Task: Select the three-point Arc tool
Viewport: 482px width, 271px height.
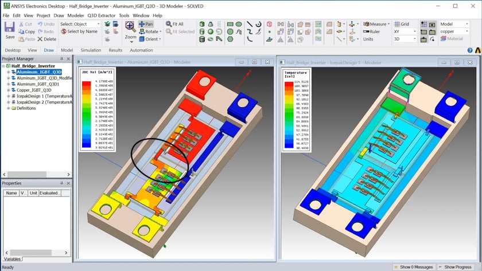Action: click(250, 40)
